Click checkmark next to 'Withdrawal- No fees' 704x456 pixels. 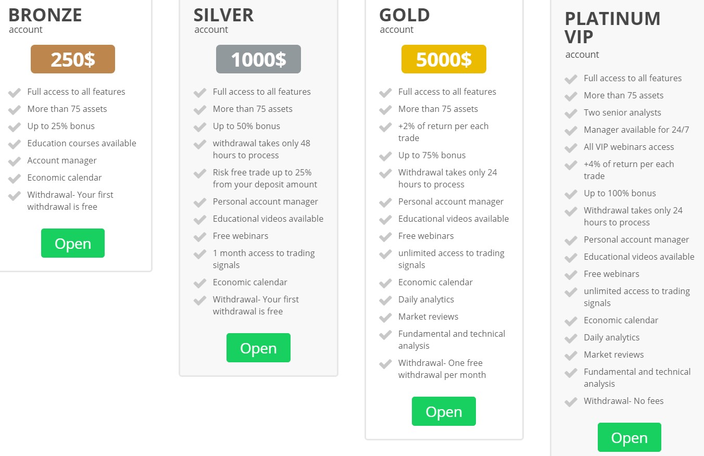[x=571, y=402]
